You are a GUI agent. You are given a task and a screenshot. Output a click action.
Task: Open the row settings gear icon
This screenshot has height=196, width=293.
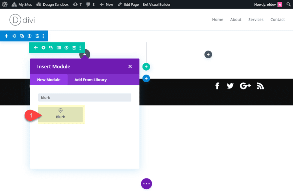coord(43,47)
